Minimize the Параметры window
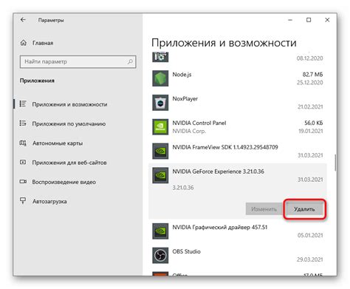Viewport: 350px width, 289px height. [290, 20]
